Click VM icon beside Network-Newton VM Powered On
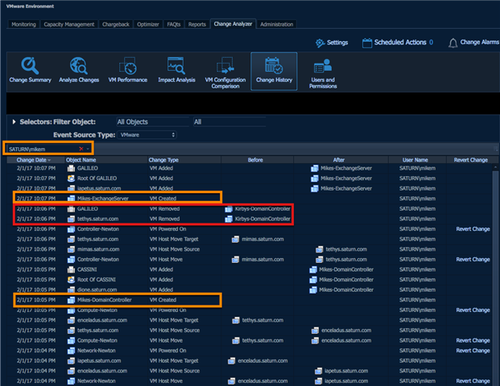Viewport: 500px width, 386px height. coord(71,351)
